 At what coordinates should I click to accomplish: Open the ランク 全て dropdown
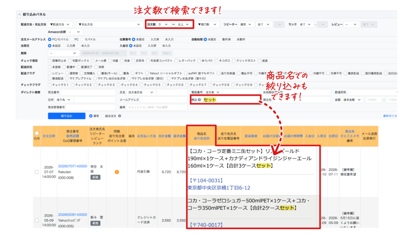point(305,24)
